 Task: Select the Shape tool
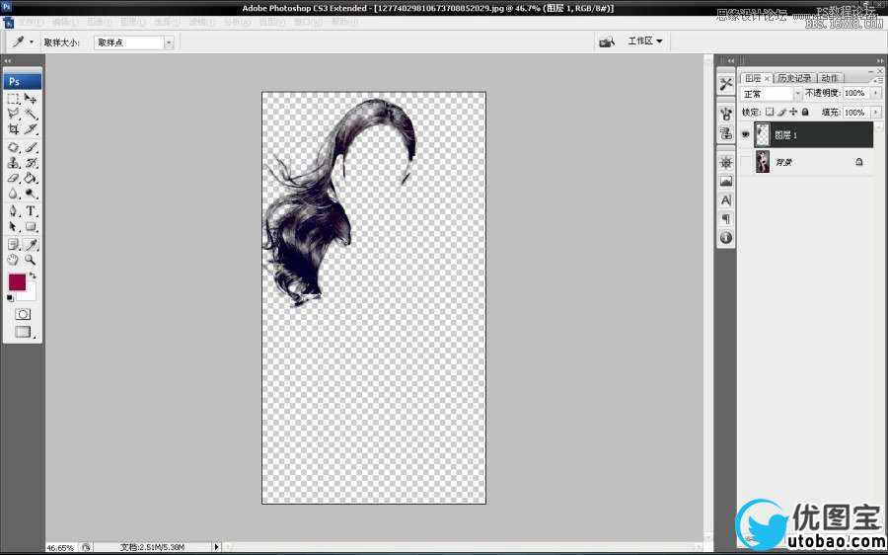point(31,227)
